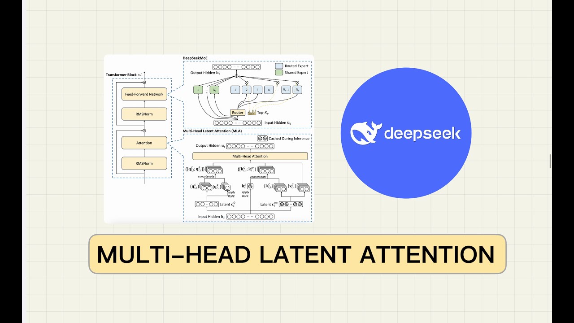Click the DeepSeekMoE heading

coord(196,58)
